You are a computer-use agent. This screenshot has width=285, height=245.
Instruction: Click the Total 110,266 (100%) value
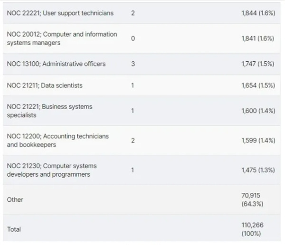tap(252, 229)
